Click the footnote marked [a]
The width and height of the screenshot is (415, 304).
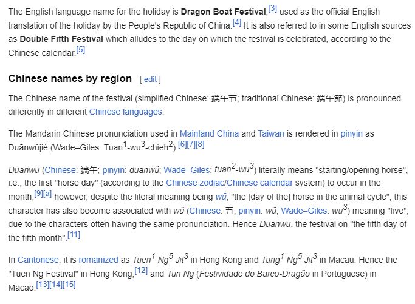point(47,193)
